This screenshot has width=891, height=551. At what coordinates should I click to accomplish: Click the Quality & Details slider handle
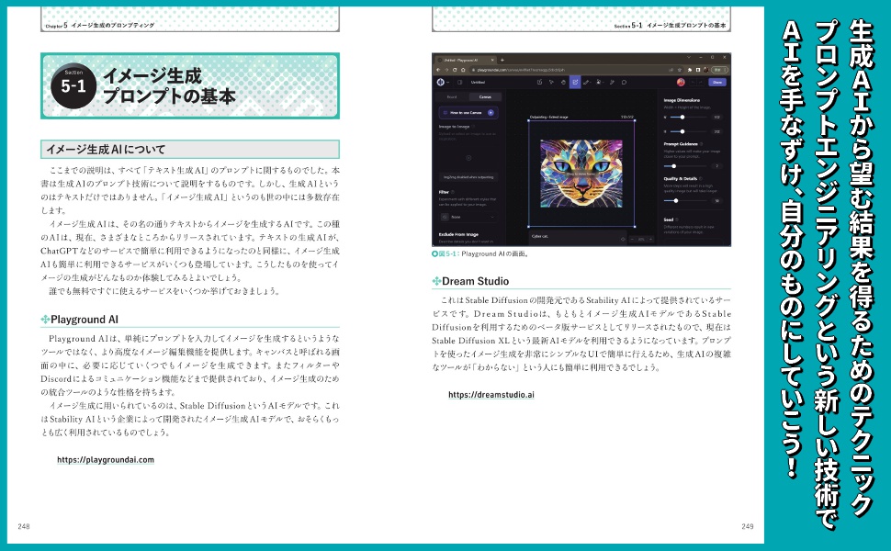(677, 199)
